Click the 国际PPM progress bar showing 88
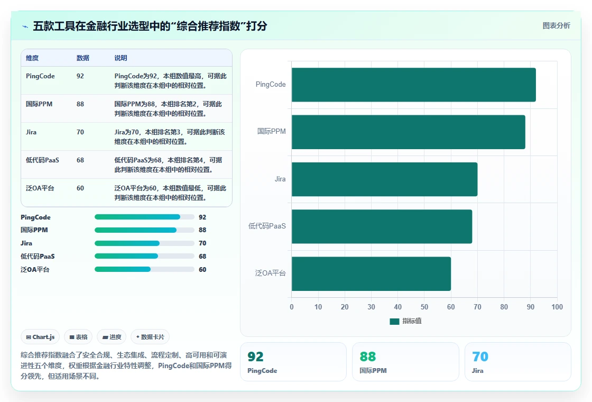This screenshot has width=592, height=402. coord(144,230)
